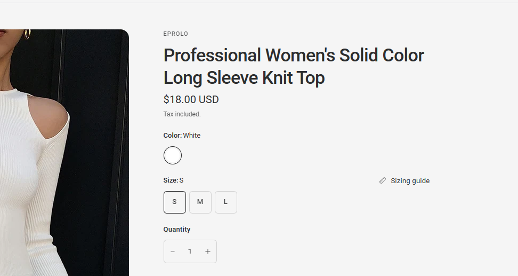Viewport: 518px width, 276px height.
Task: Choose size M option
Action: (200, 202)
